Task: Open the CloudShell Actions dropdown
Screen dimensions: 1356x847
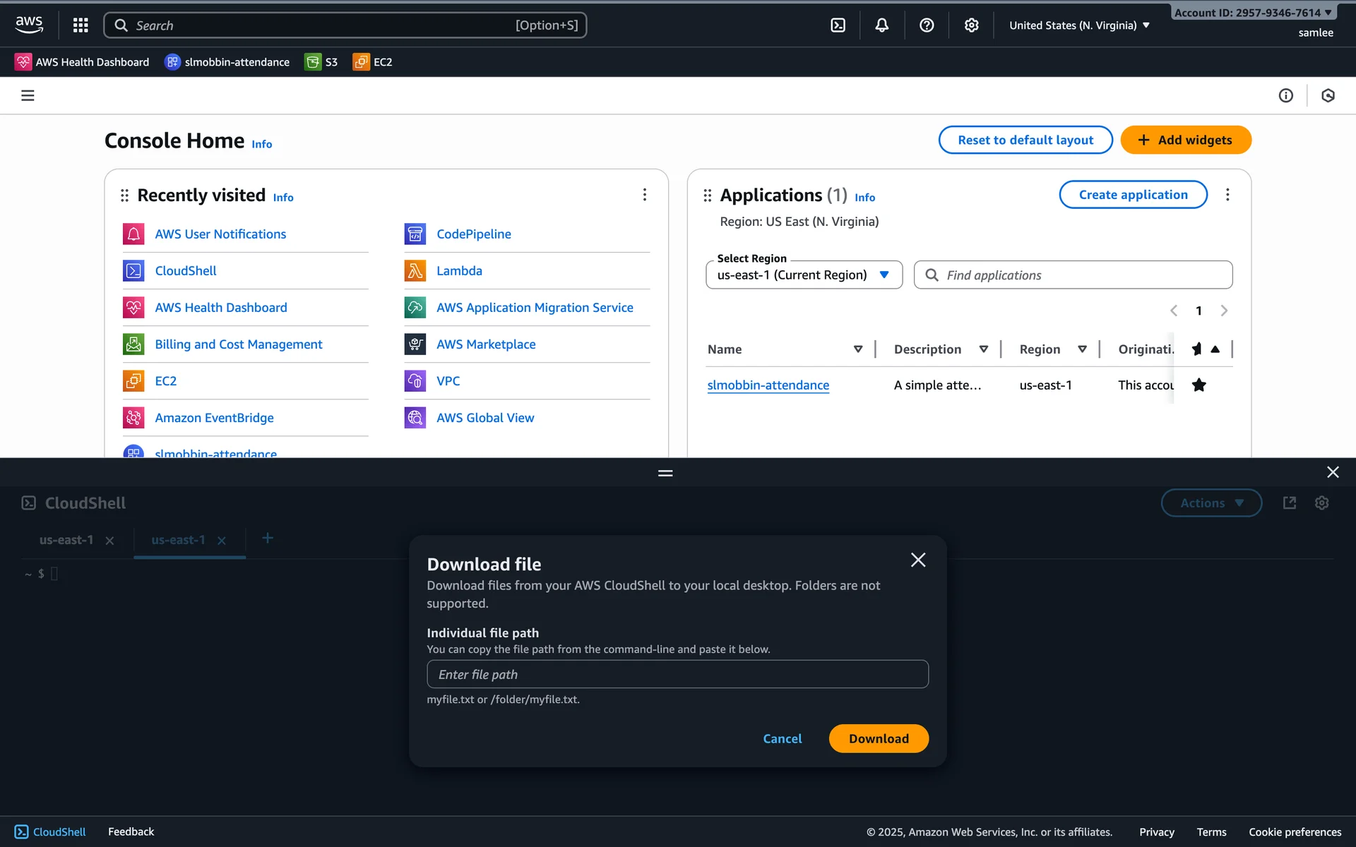Action: 1211,503
